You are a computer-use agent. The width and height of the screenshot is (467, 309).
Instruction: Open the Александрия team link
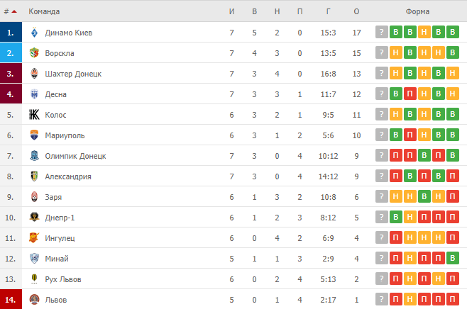[x=68, y=176]
